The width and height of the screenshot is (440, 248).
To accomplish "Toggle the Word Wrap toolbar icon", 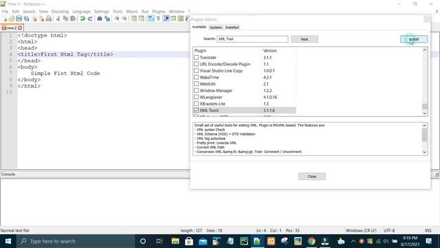I will [x=151, y=19].
